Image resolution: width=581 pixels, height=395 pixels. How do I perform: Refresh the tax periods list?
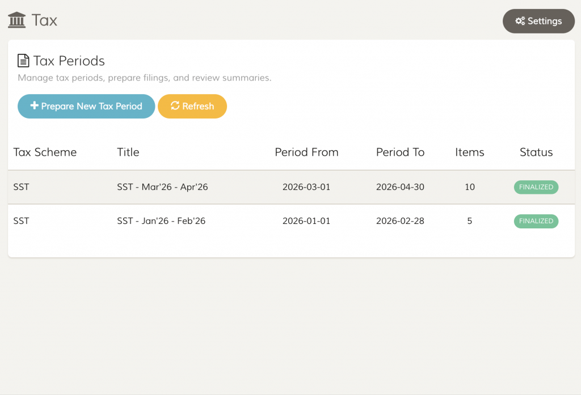coord(192,106)
